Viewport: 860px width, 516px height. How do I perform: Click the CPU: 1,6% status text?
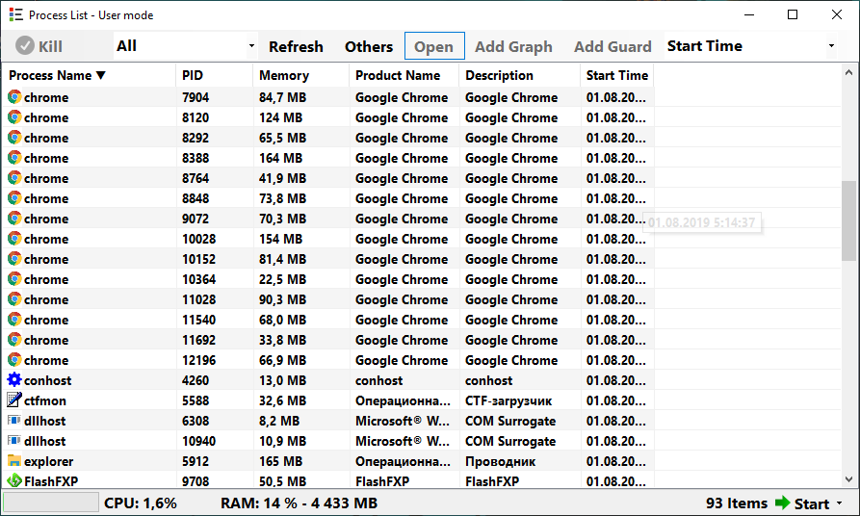(x=141, y=503)
